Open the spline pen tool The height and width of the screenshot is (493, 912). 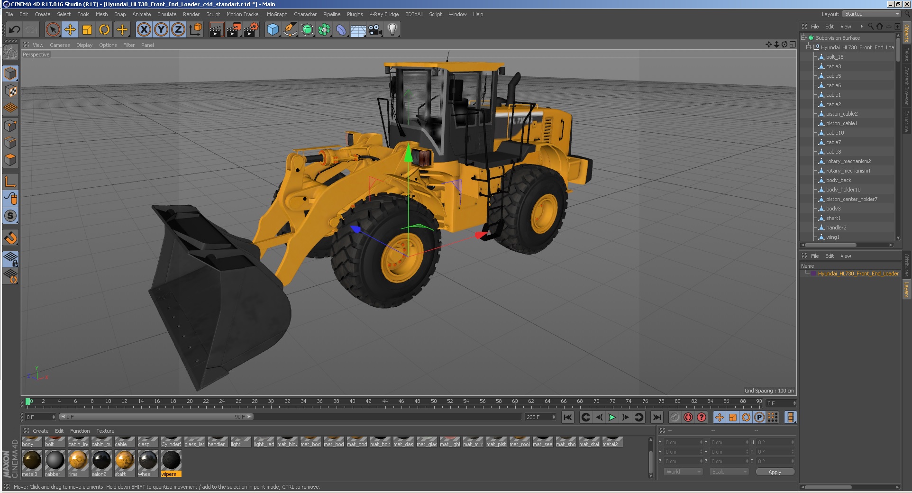290,30
